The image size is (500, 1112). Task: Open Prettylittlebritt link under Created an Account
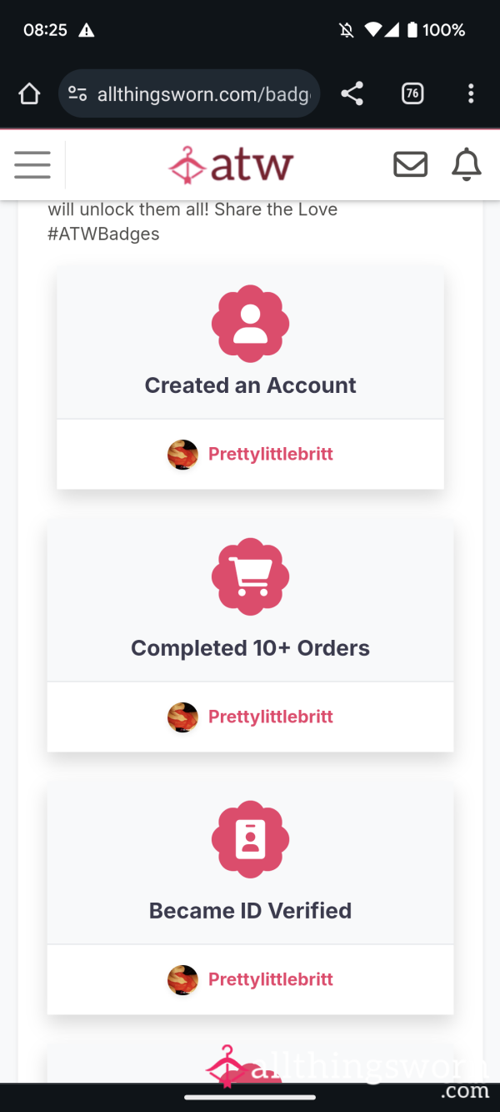pos(270,455)
